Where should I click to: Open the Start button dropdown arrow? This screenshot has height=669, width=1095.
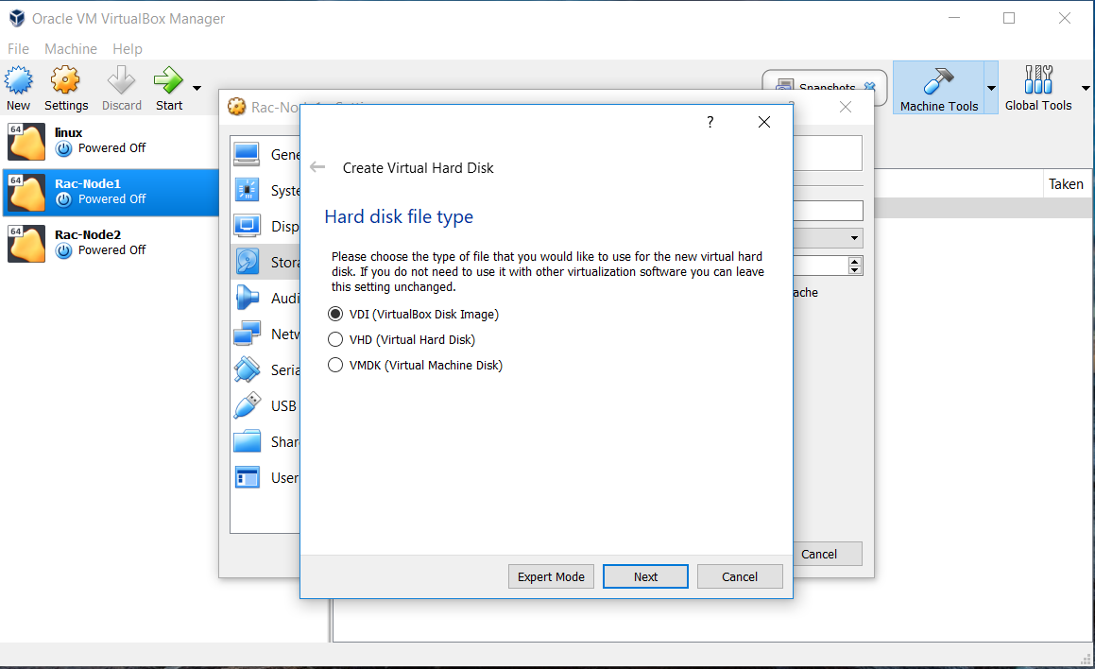pyautogui.click(x=197, y=88)
